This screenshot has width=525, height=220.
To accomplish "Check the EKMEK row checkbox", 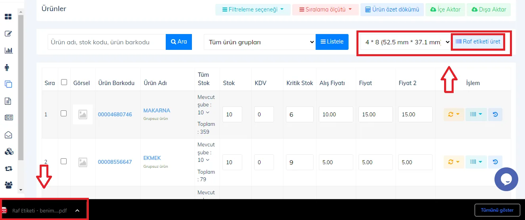I will 63,161.
